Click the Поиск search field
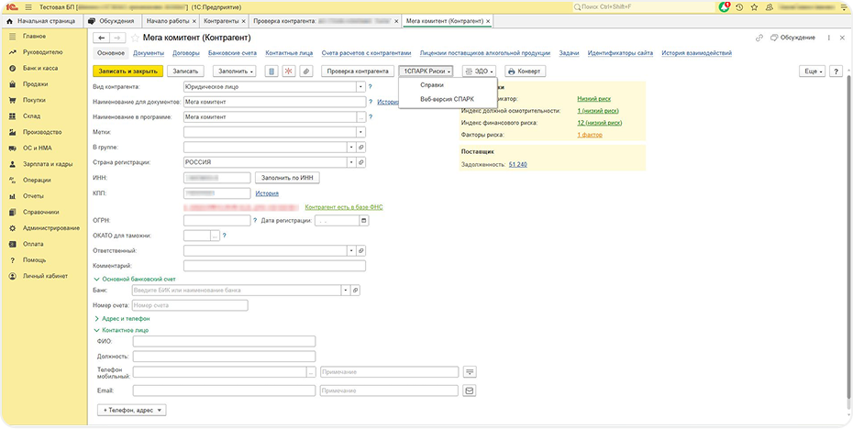This screenshot has height=429, width=853. point(643,7)
